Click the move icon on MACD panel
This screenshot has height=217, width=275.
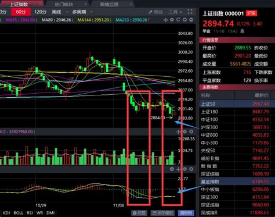pos(179,169)
